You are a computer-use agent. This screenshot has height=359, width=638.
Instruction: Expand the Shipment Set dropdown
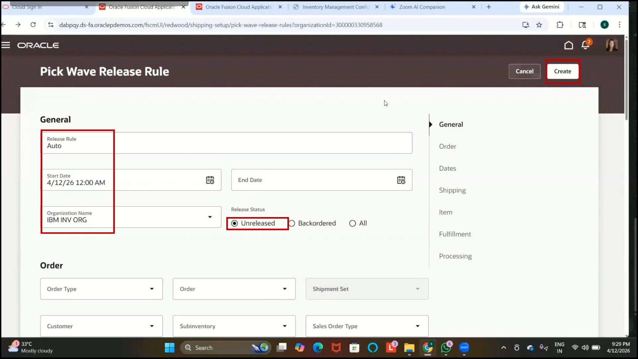click(x=418, y=289)
